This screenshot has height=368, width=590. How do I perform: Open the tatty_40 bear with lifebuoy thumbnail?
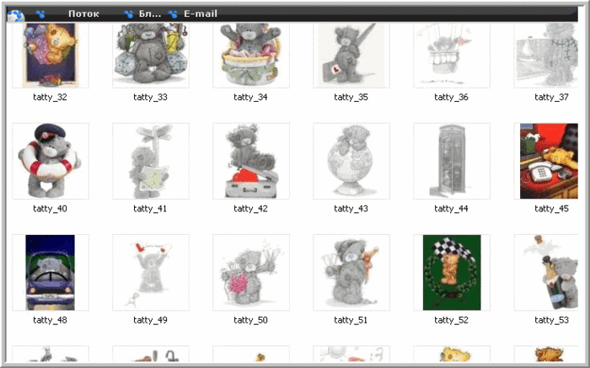pos(51,161)
